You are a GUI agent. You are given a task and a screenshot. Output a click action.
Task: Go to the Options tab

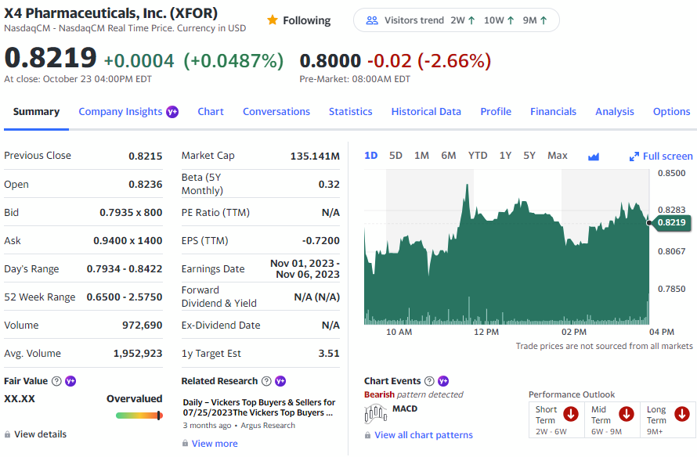(672, 112)
